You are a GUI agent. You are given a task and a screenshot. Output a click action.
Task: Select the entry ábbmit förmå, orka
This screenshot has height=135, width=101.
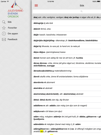click(x=66, y=29)
